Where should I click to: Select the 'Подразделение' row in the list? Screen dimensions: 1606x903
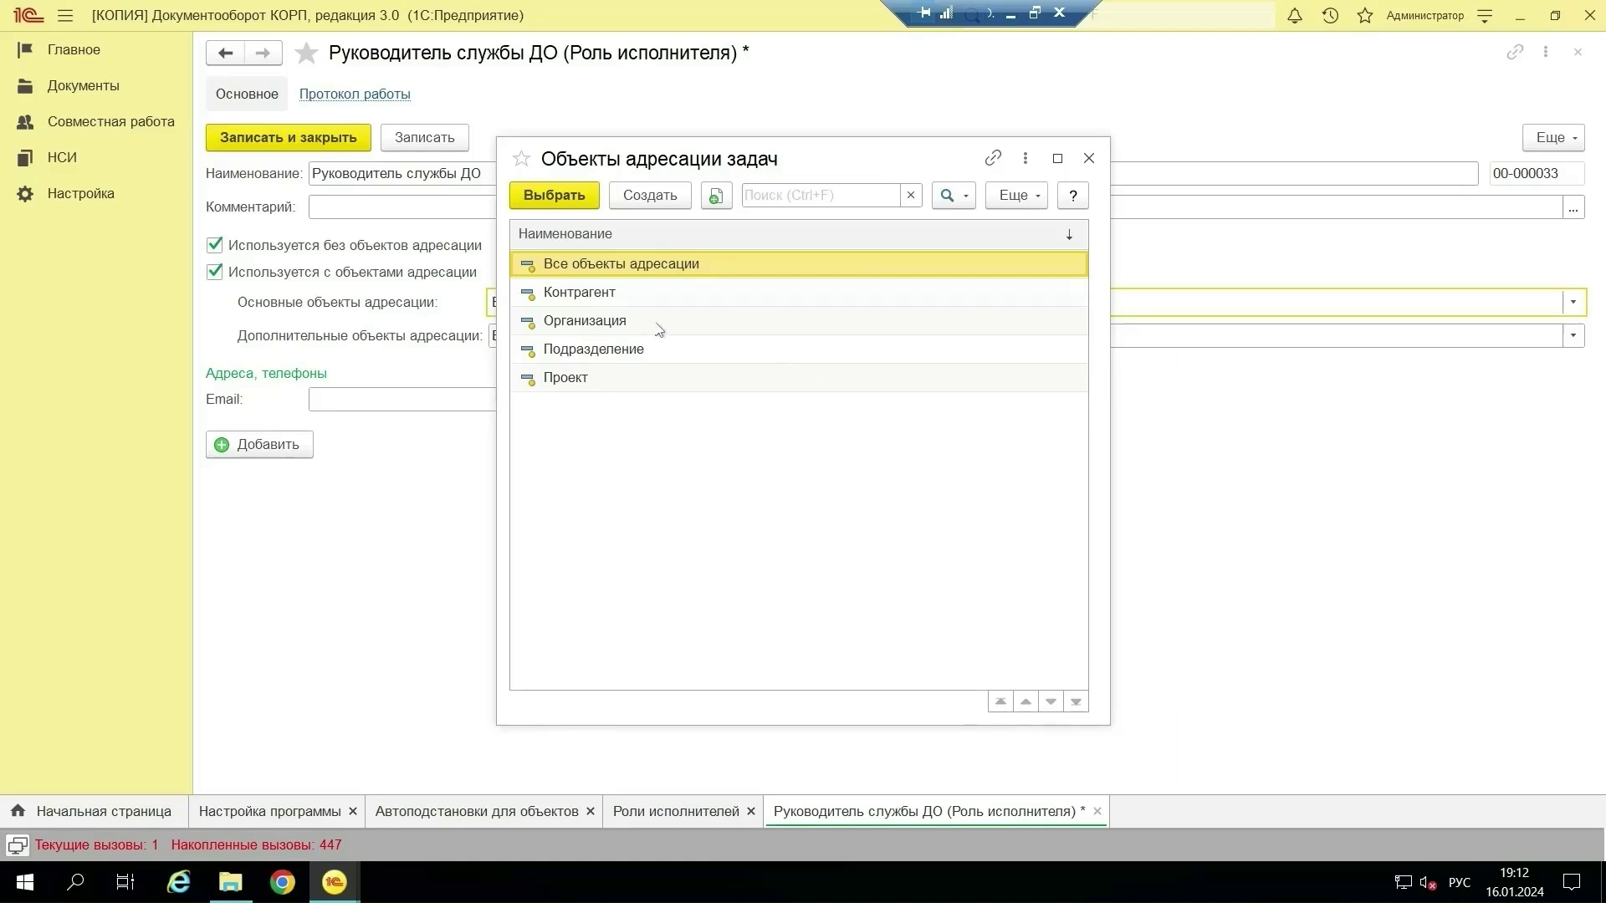593,349
